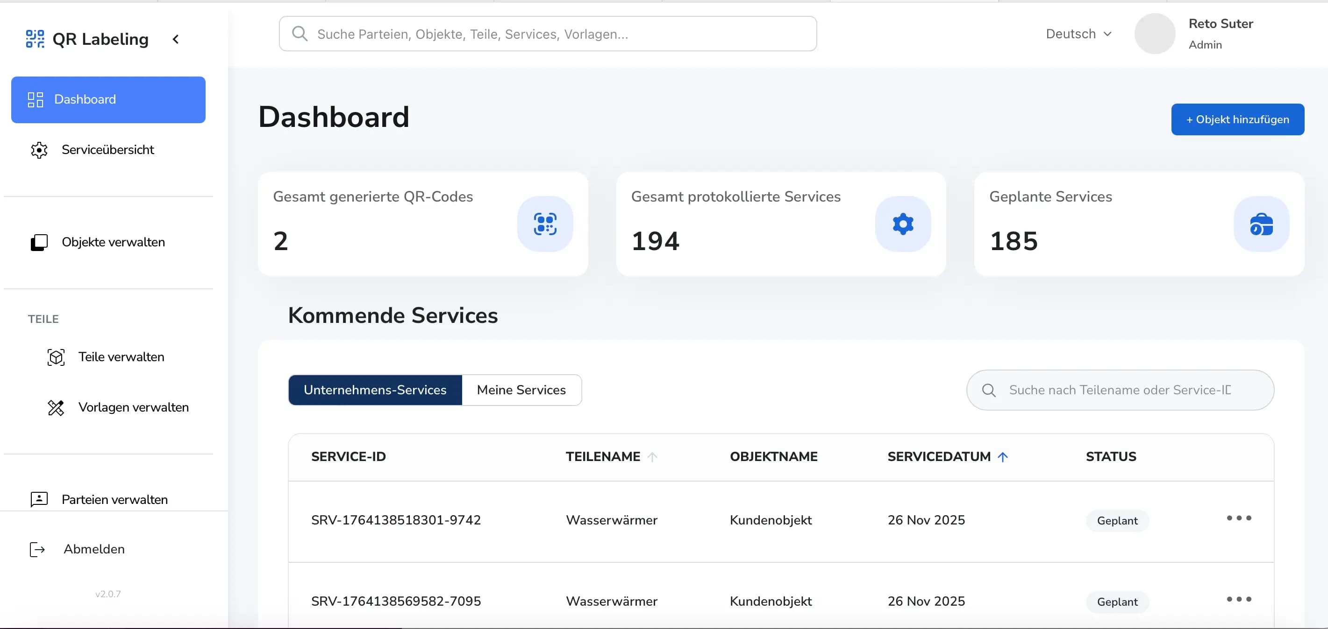Viewport: 1328px width, 629px height.
Task: Click the Objekt hinzufügen button
Action: click(1237, 119)
